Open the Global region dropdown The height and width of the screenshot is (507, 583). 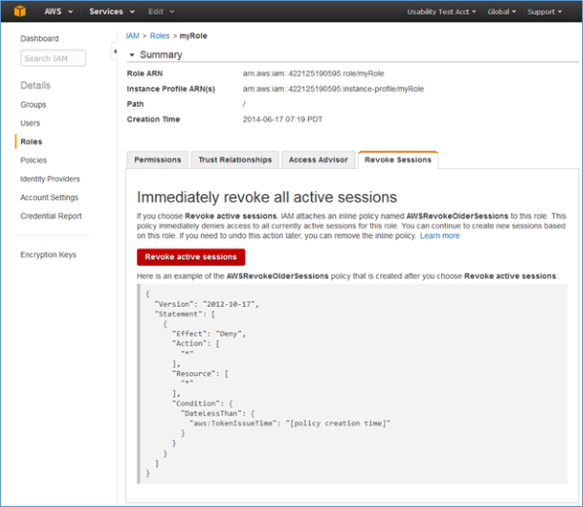[x=501, y=12]
